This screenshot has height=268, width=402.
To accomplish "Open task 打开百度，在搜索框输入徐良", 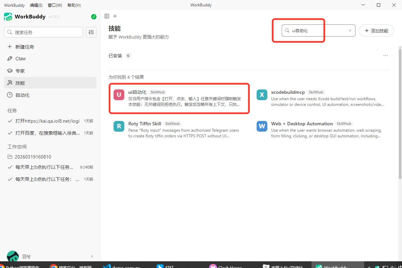I will [x=50, y=133].
